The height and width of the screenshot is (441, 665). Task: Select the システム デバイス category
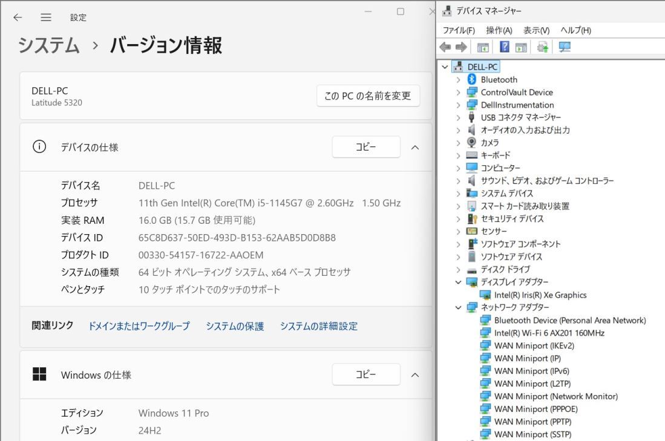point(507,194)
